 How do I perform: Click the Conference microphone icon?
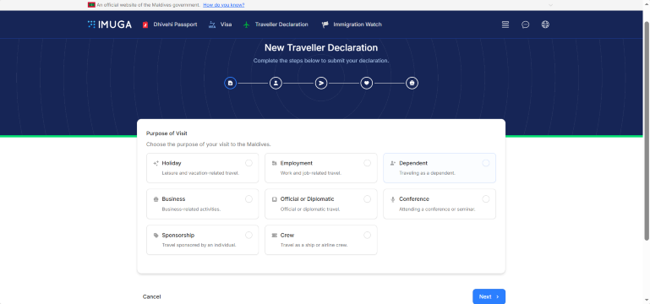[393, 199]
